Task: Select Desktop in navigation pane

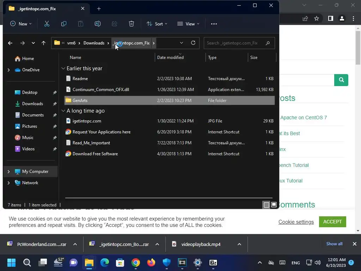Action: [30, 92]
